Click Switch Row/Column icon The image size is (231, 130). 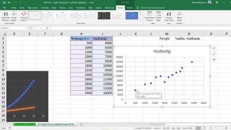pyautogui.click(x=149, y=16)
